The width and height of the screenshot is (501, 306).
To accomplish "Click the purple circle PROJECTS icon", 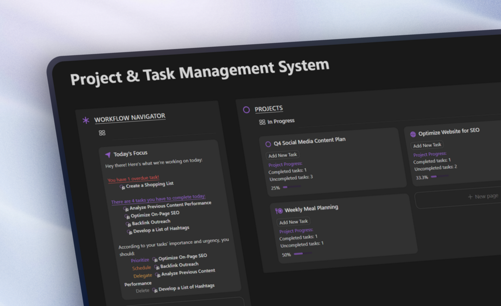I will click(246, 110).
